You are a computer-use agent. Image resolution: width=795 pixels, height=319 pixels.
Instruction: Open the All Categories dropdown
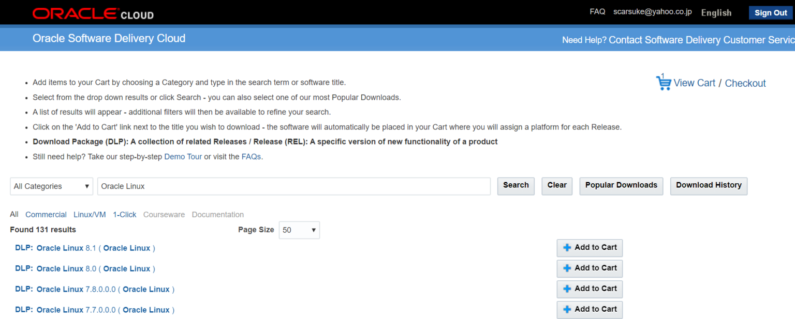51,186
